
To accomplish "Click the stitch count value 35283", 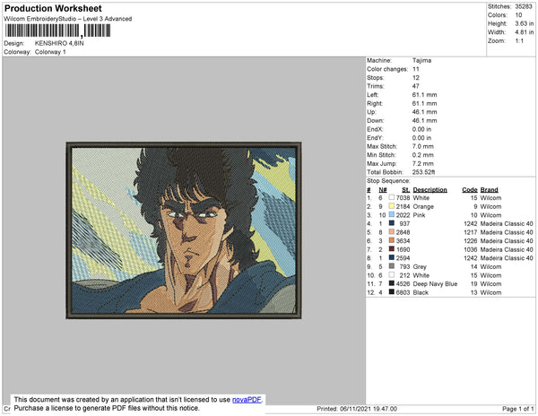I will coord(524,6).
